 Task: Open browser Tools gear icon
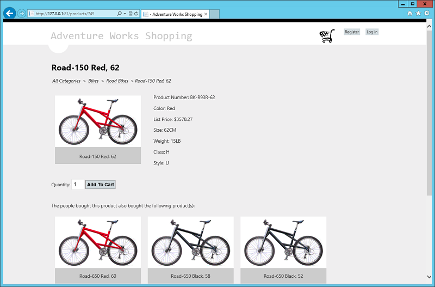coord(427,13)
